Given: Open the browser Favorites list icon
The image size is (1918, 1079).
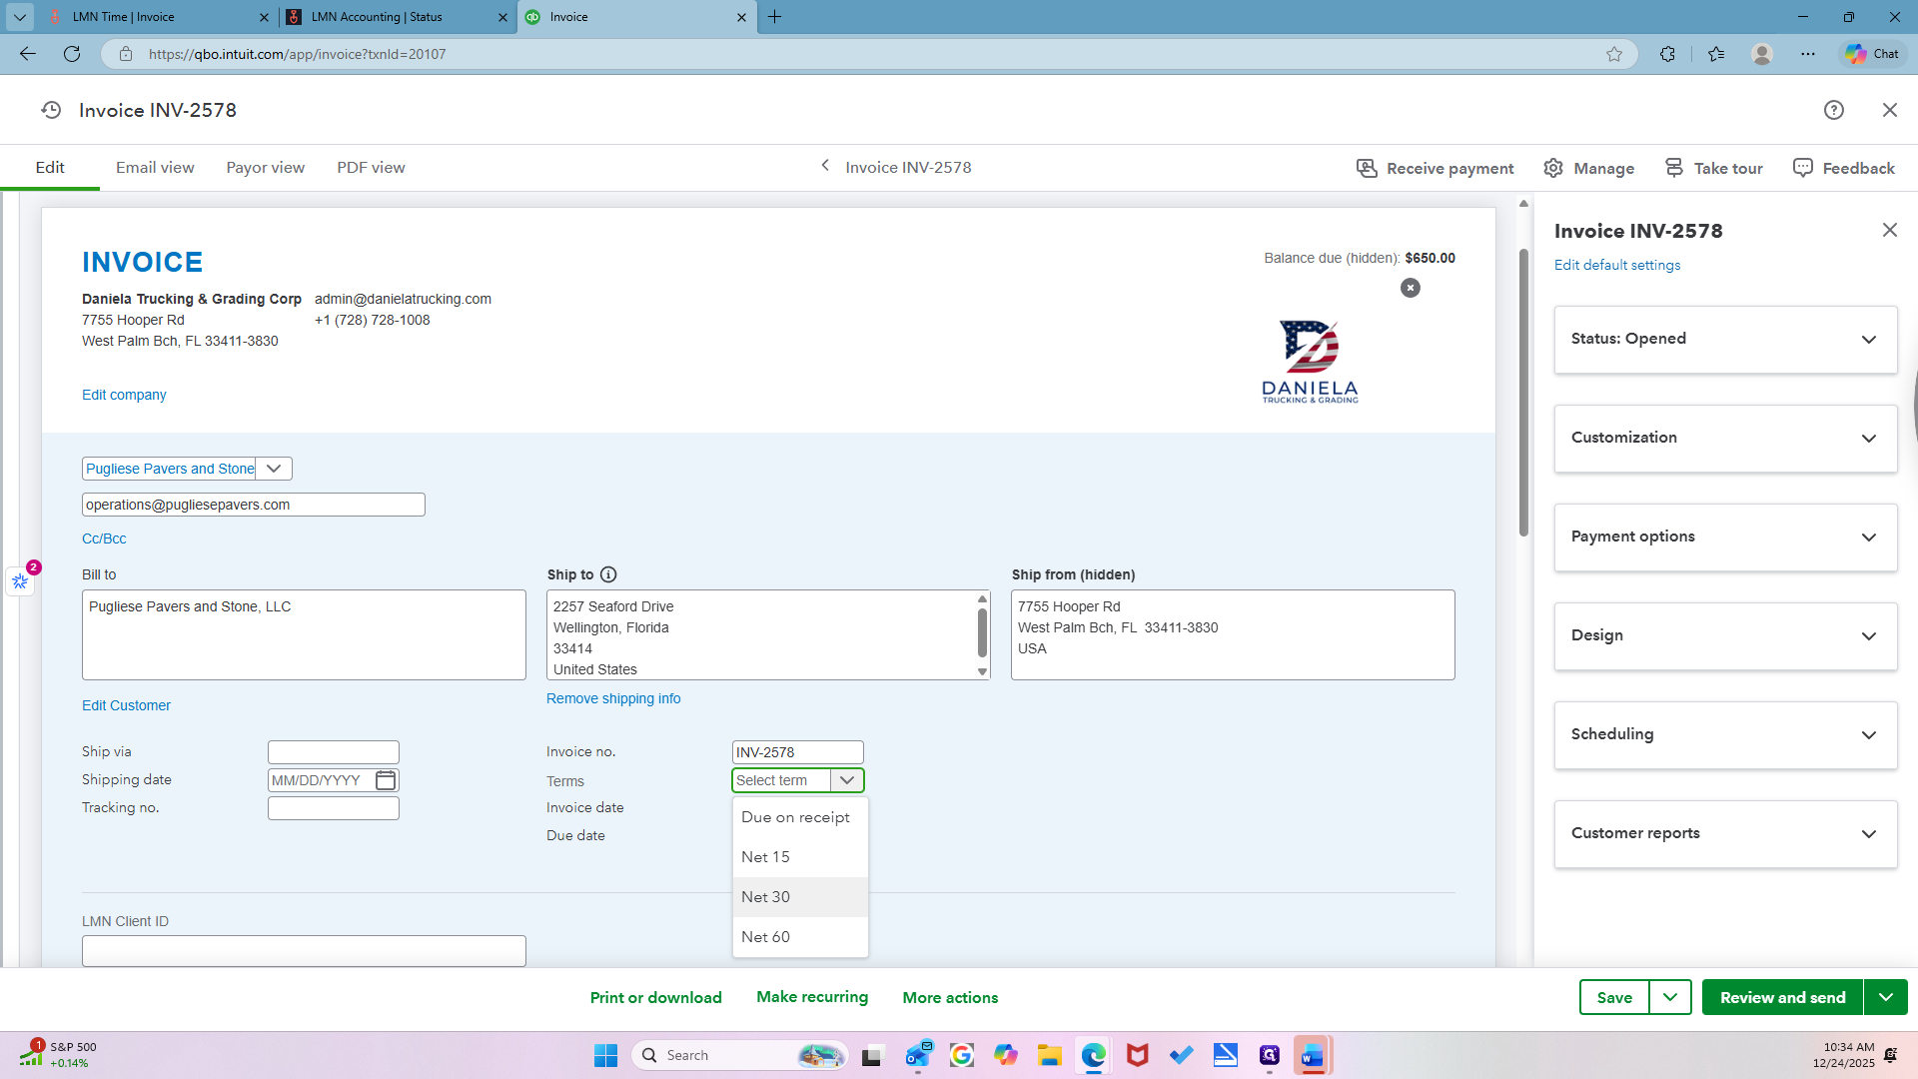Looking at the screenshot, I should click(x=1716, y=54).
